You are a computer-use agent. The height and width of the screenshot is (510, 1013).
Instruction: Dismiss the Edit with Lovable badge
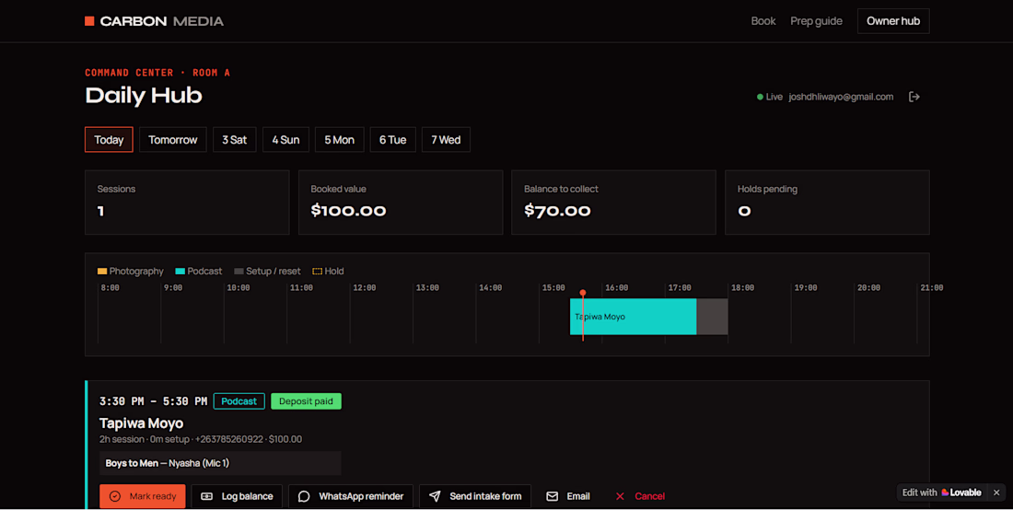pyautogui.click(x=996, y=493)
